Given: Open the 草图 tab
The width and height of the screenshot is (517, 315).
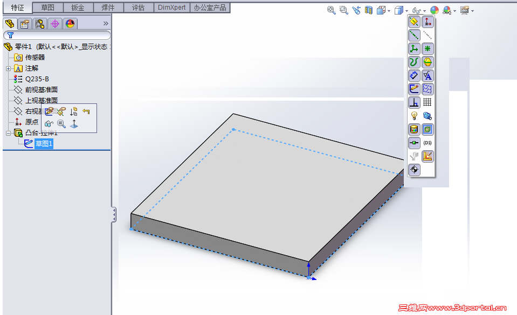Looking at the screenshot, I should pos(47,8).
